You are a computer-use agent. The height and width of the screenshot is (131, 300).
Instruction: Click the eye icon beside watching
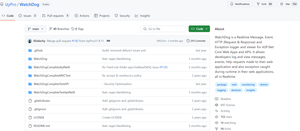coord(217,123)
